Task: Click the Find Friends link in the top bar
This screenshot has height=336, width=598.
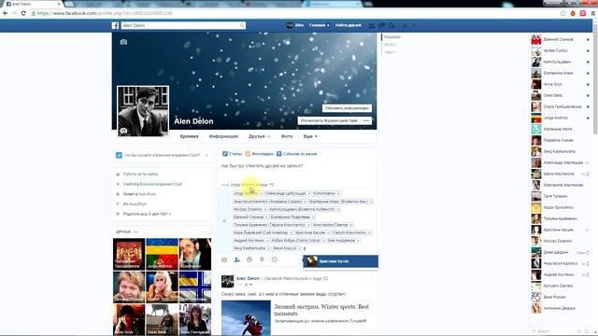Action: 349,25
